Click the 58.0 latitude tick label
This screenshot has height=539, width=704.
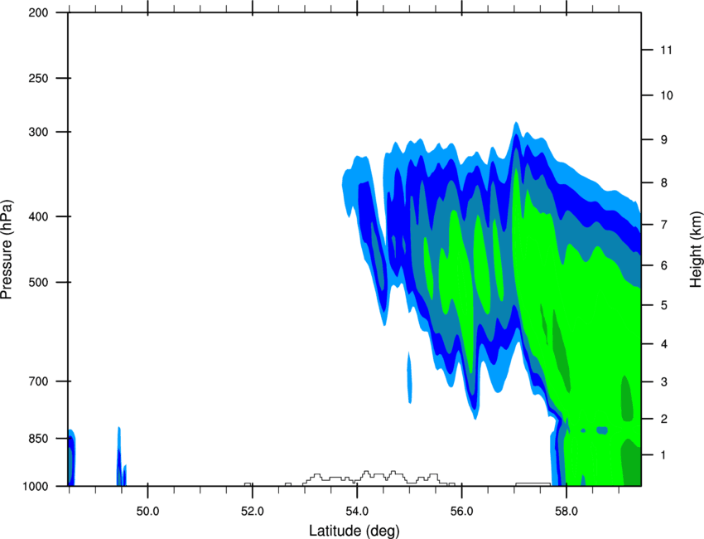tap(567, 512)
